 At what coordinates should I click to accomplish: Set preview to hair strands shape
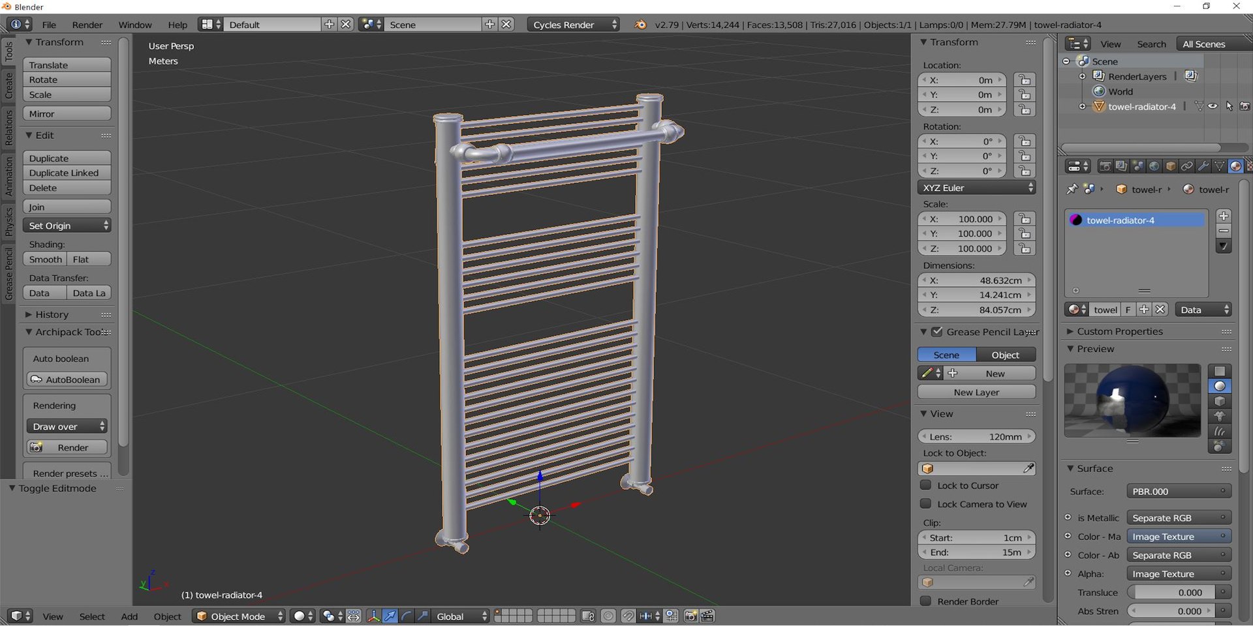coord(1219,431)
